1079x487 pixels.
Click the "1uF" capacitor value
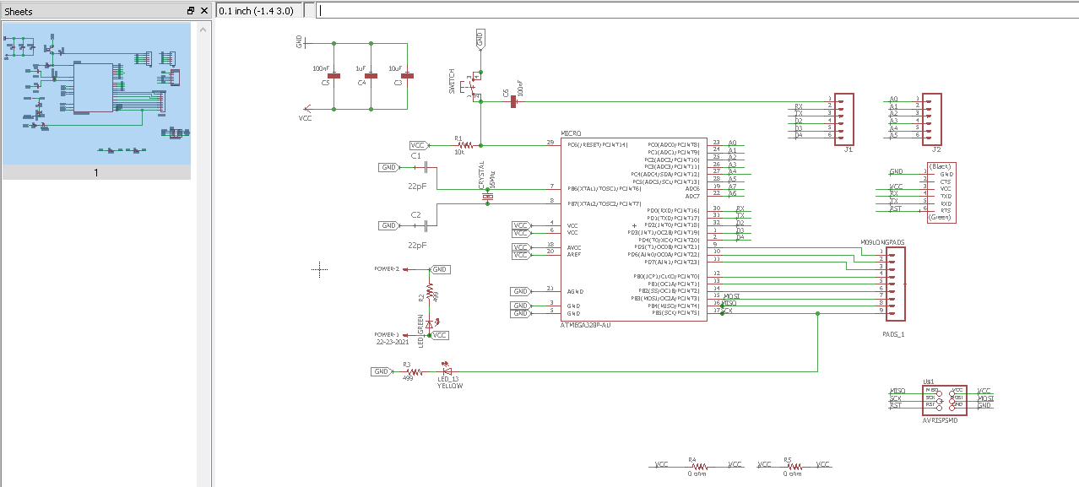pyautogui.click(x=361, y=68)
